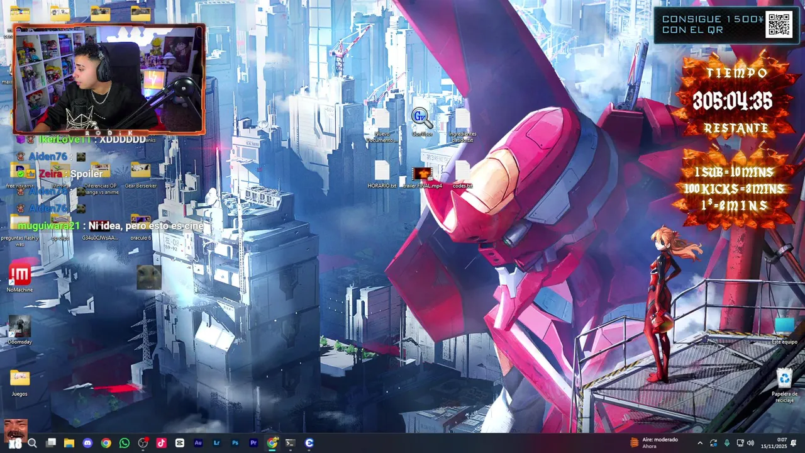Open the Diferencias OP manga vs anime folder
This screenshot has width=805, height=453.
100,179
